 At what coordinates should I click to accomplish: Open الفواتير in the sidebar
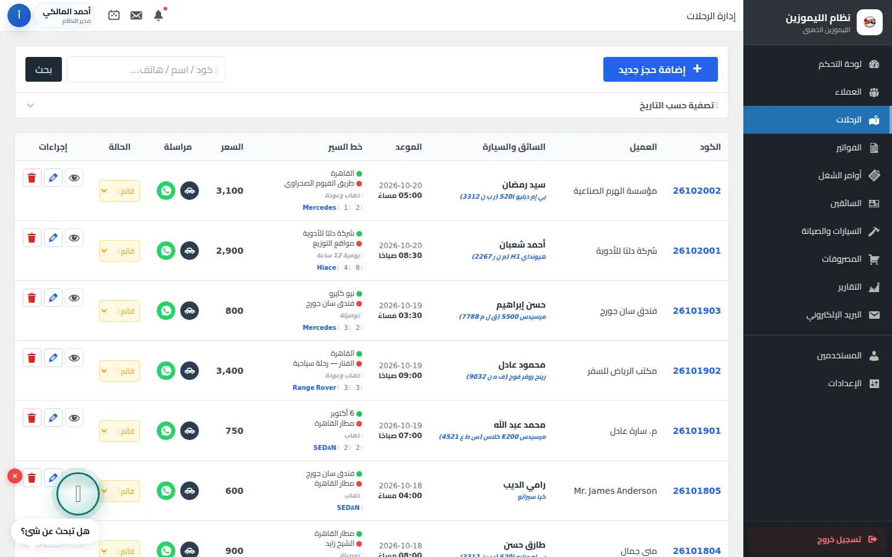coord(817,147)
